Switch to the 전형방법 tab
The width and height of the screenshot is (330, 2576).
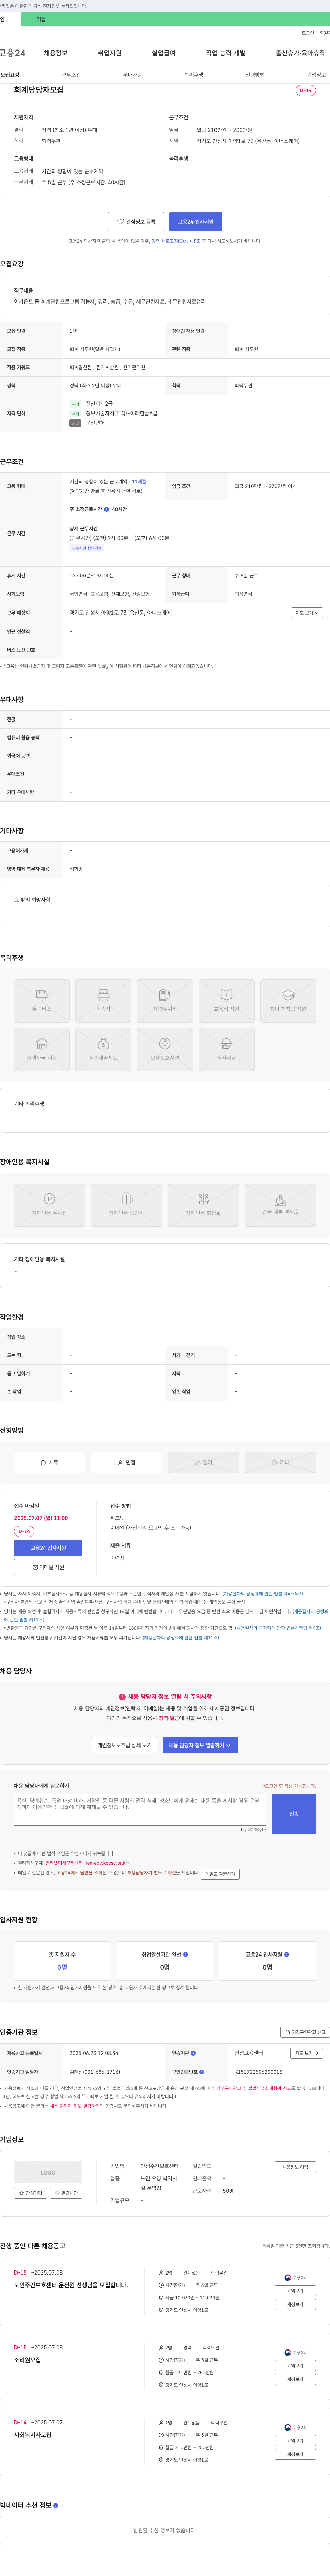255,75
